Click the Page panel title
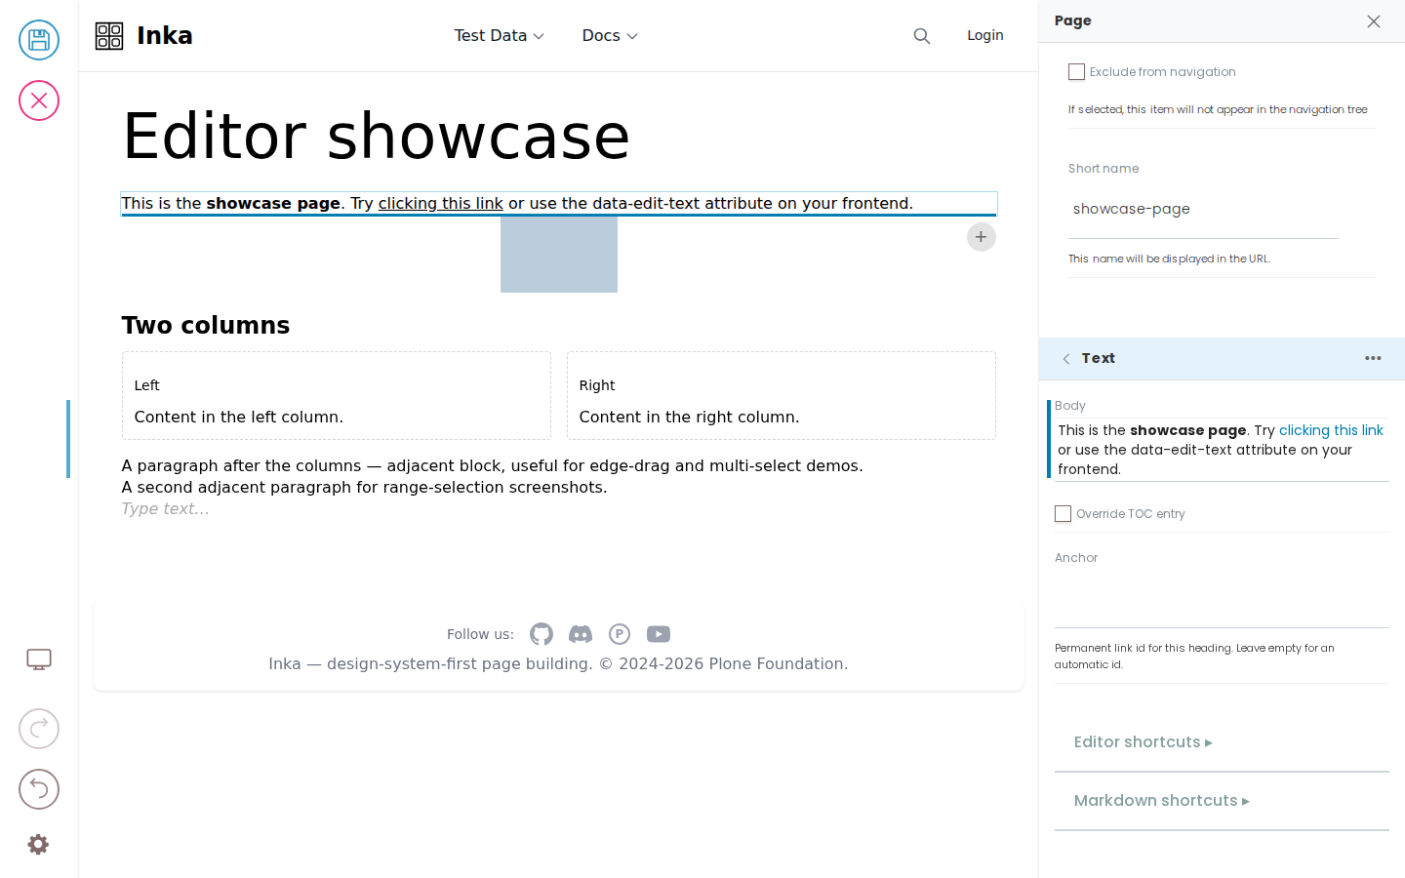The image size is (1405, 878). click(x=1073, y=20)
